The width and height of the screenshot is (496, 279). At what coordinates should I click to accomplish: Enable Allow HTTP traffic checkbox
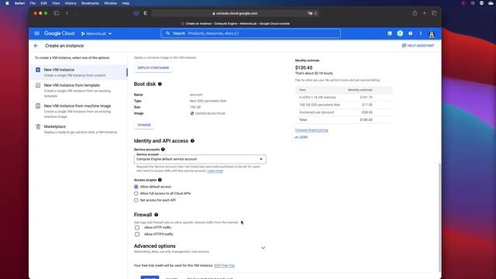coord(137,228)
